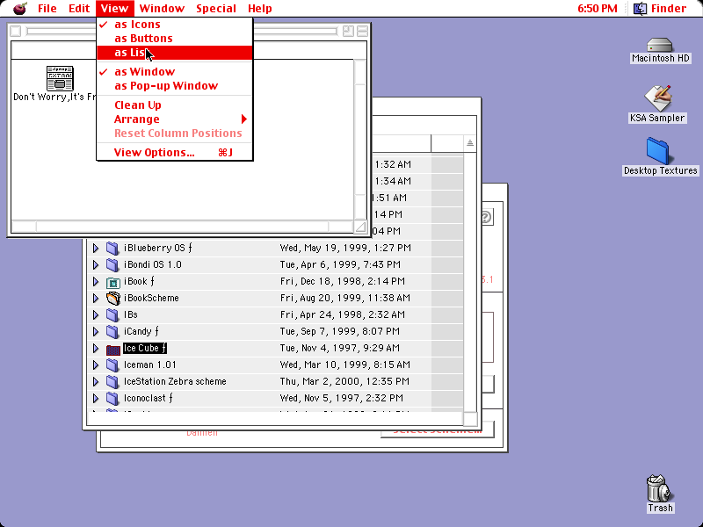Select the 'IceStation Zebra scheme' row name

(x=175, y=382)
